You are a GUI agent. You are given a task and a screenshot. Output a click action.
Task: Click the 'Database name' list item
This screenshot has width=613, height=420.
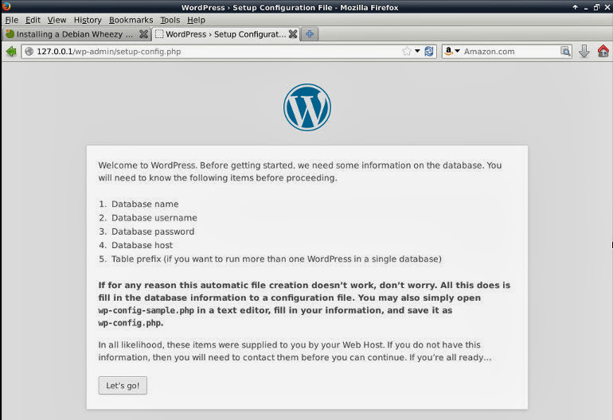[145, 204]
